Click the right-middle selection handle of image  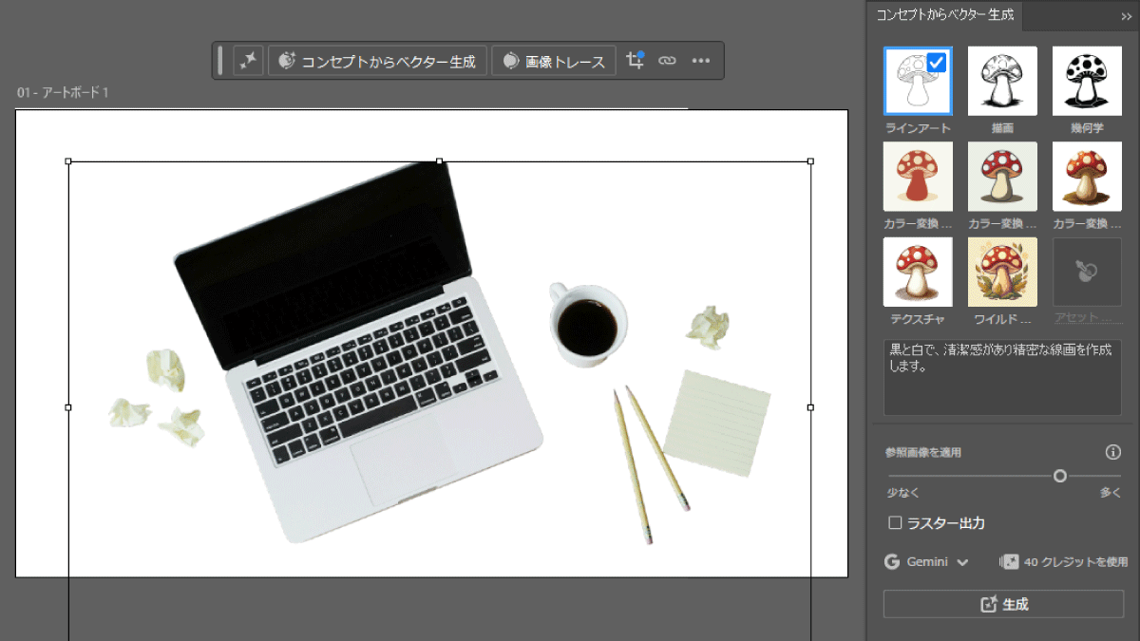pyautogui.click(x=810, y=407)
